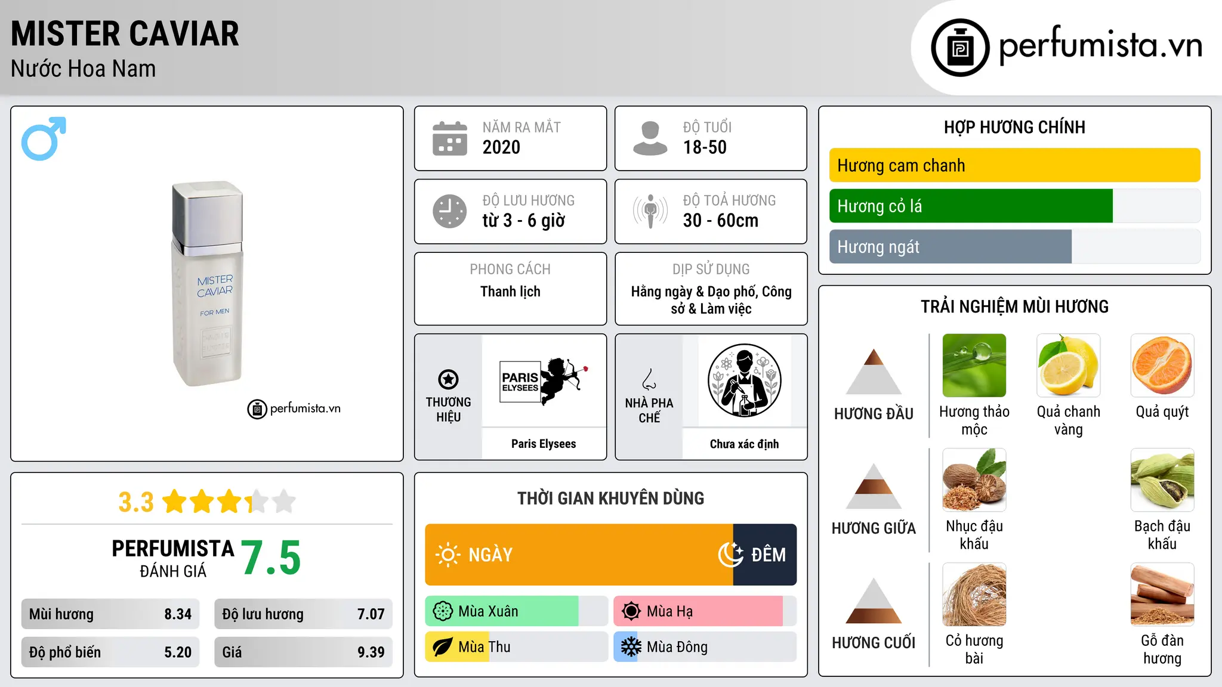1222x687 pixels.
Task: Click the star badge icon above Thương hiệu
Action: (x=448, y=379)
